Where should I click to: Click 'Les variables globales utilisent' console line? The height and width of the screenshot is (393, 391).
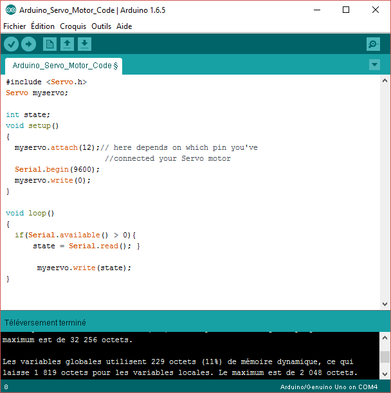tap(178, 361)
